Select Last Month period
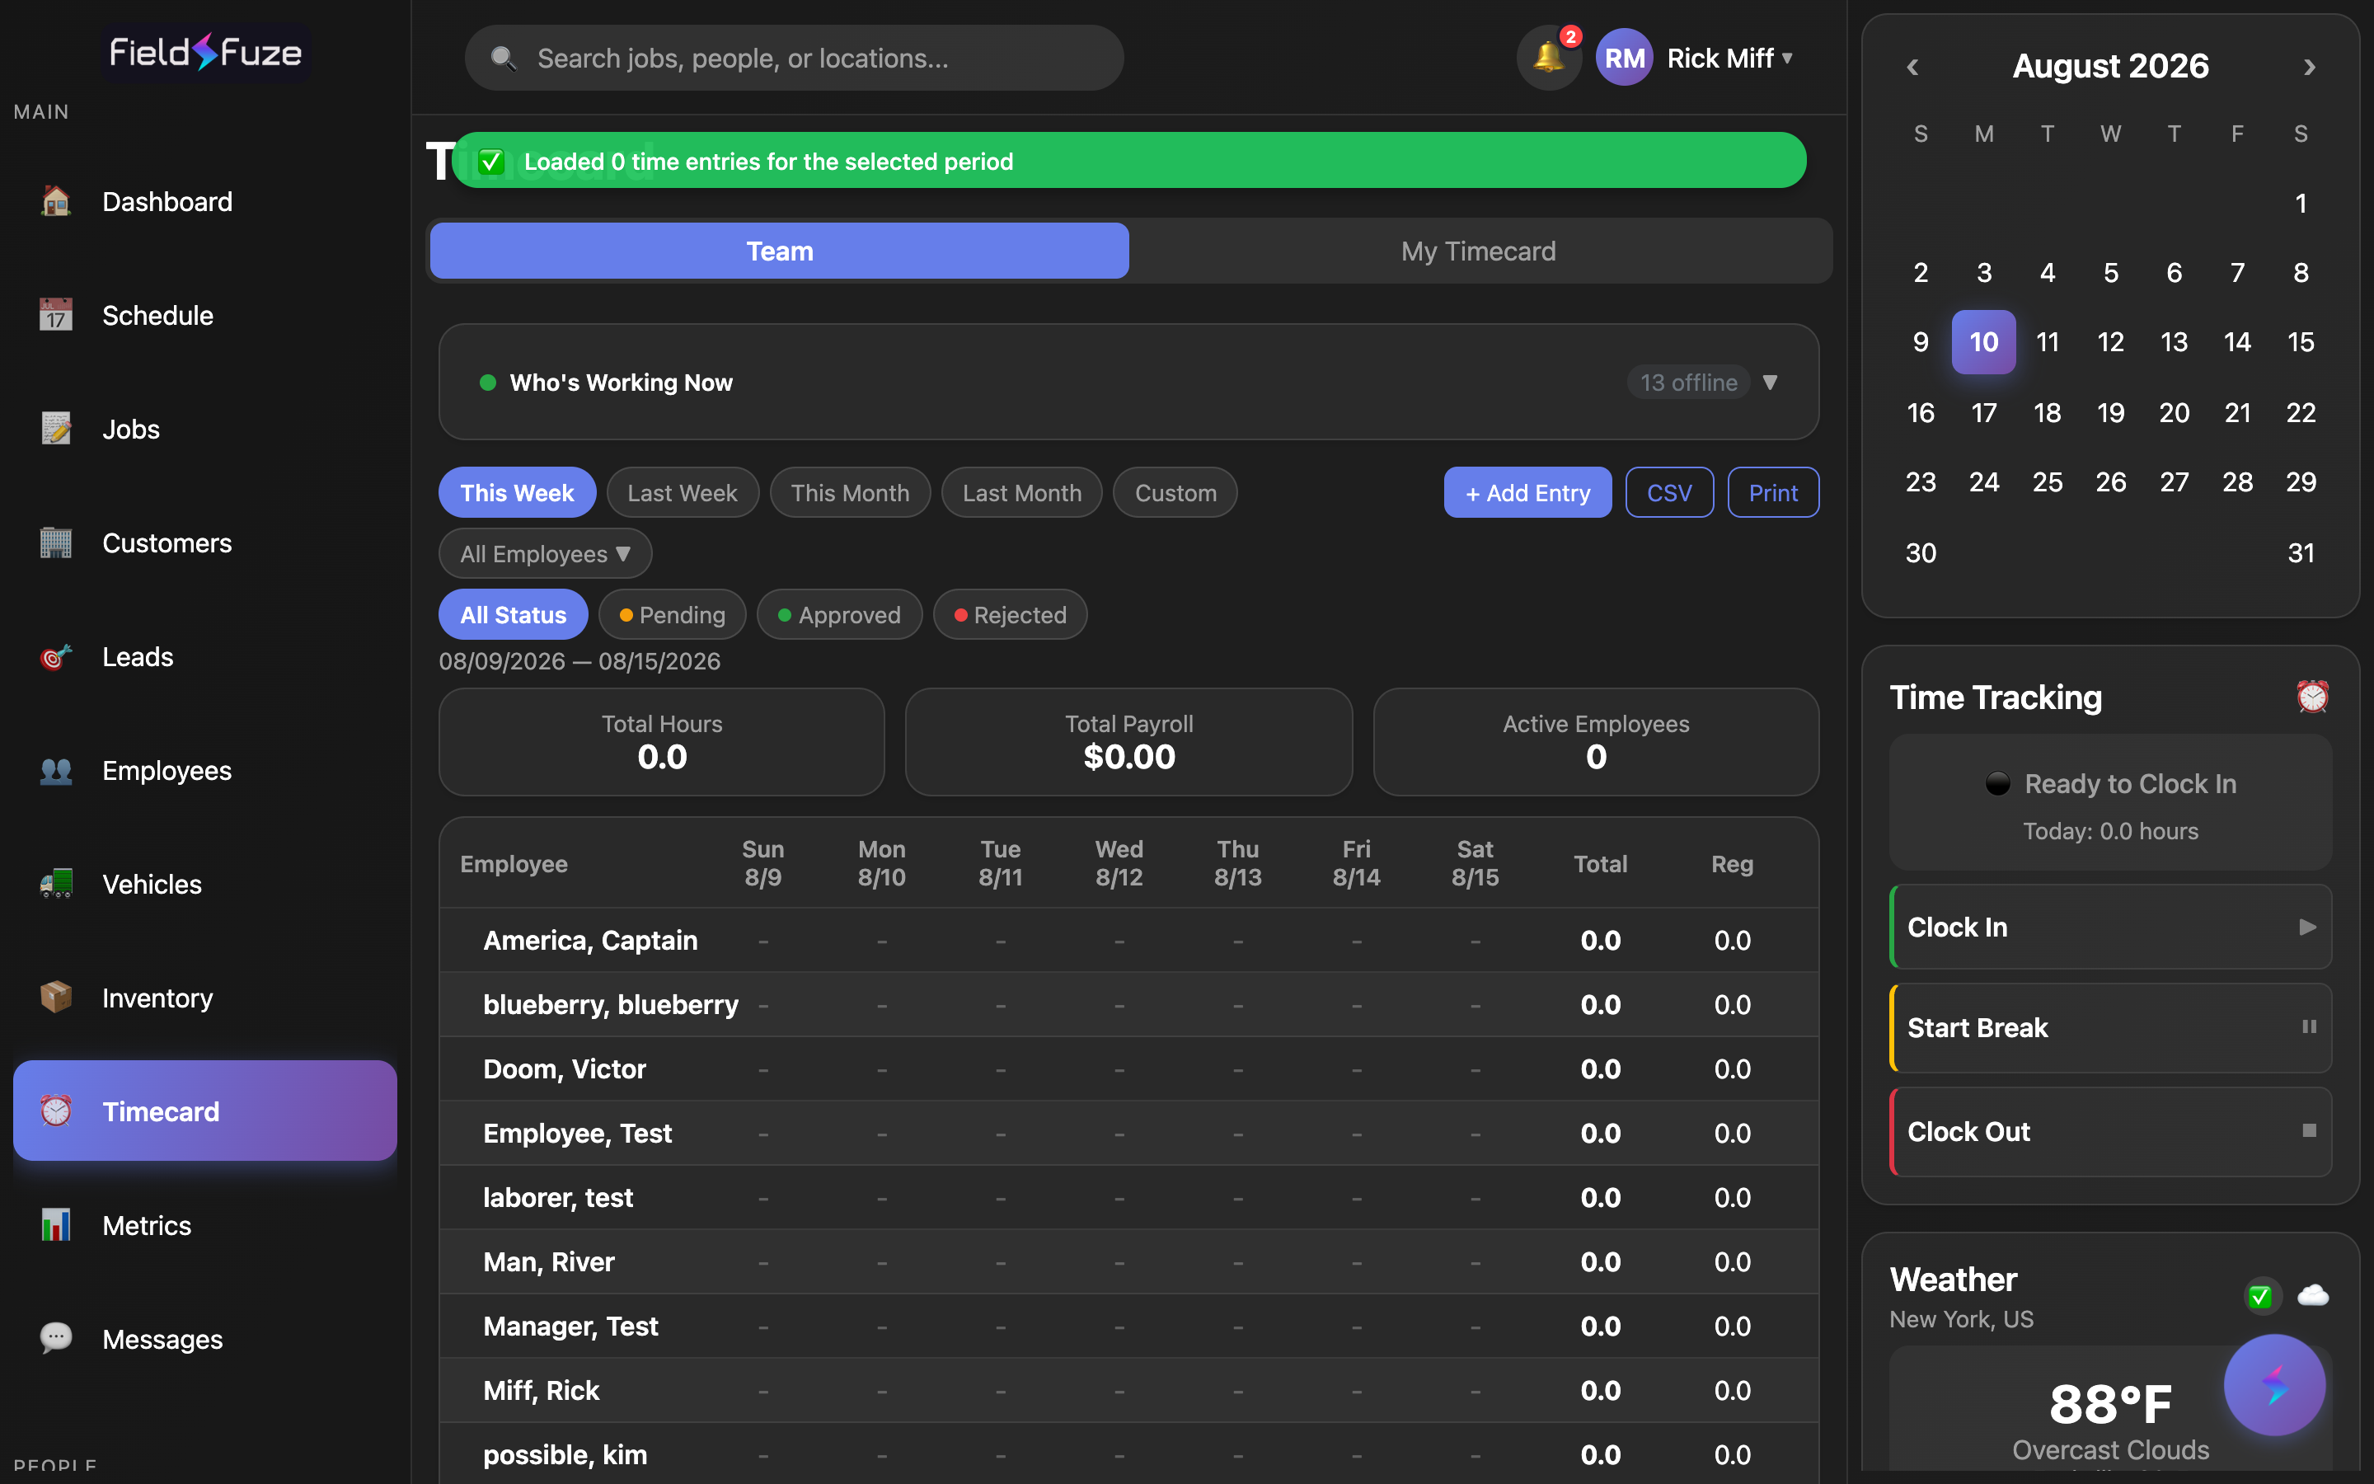The width and height of the screenshot is (2374, 1484). (x=1022, y=493)
